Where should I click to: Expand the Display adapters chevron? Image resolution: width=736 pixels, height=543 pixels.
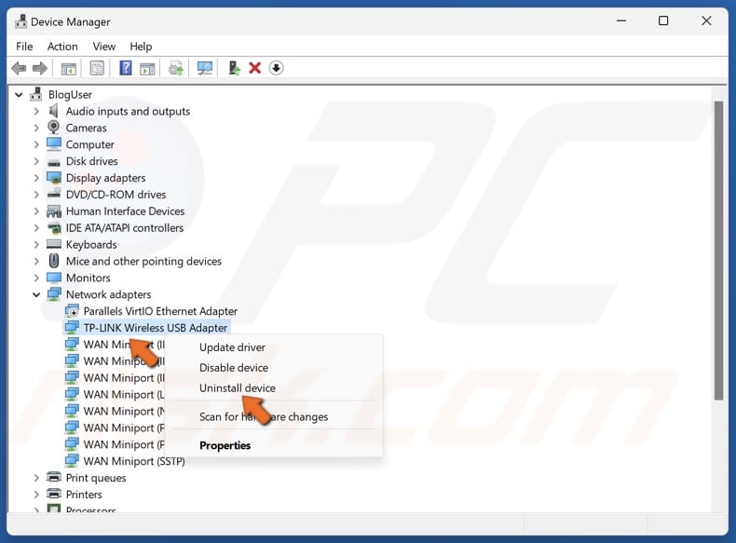[x=36, y=178]
